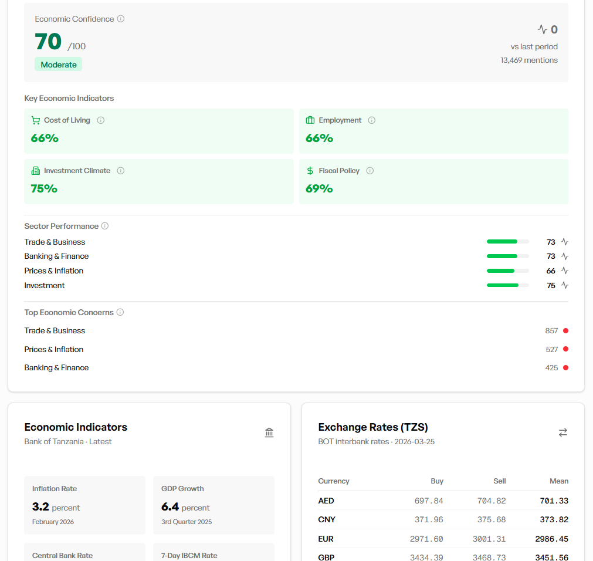
Task: Click the Top Economic Concerns info icon
Action: [x=120, y=312]
